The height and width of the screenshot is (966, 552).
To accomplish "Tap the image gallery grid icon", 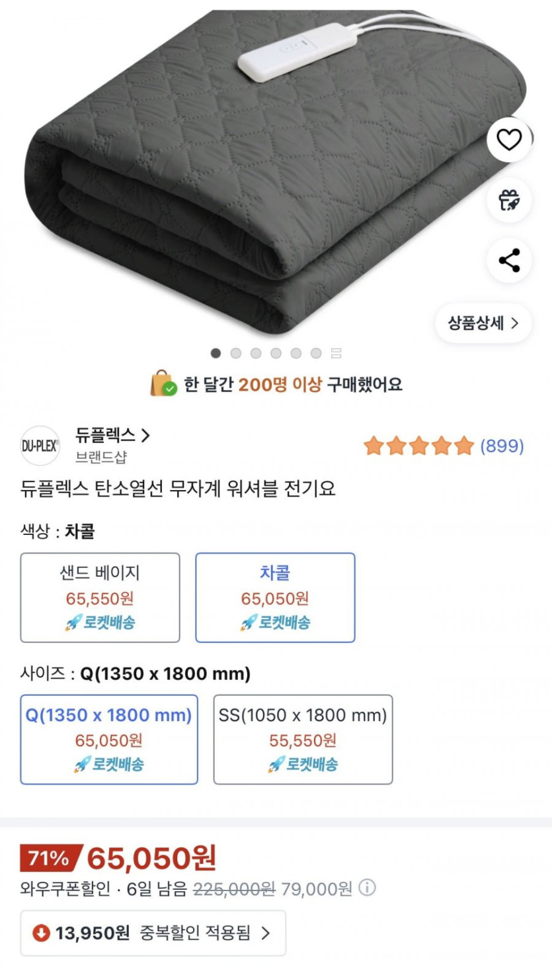I will tap(336, 353).
